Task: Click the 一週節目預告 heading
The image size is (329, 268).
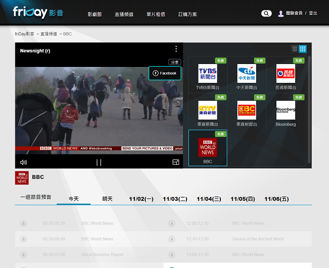Action: tap(36, 197)
